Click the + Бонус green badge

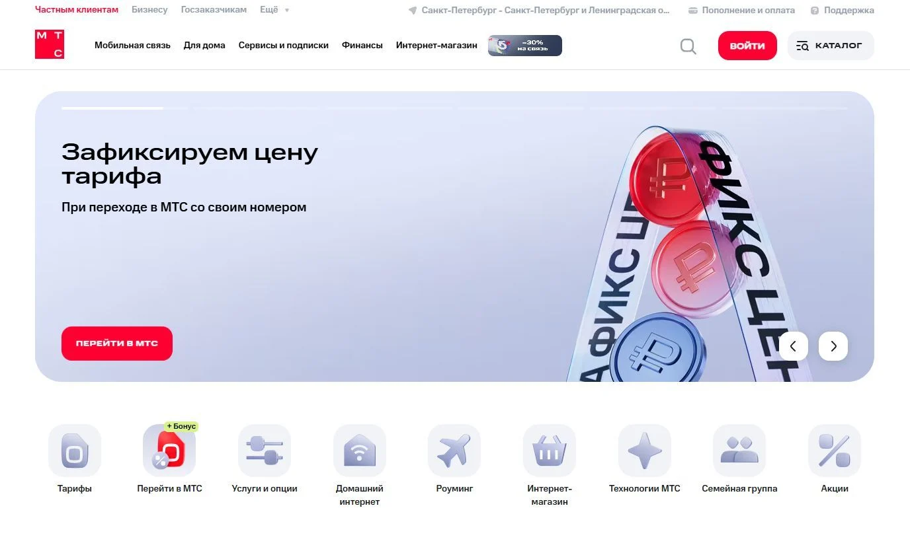click(181, 426)
